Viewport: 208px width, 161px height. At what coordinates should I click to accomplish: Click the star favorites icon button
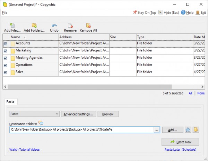[x=188, y=130]
